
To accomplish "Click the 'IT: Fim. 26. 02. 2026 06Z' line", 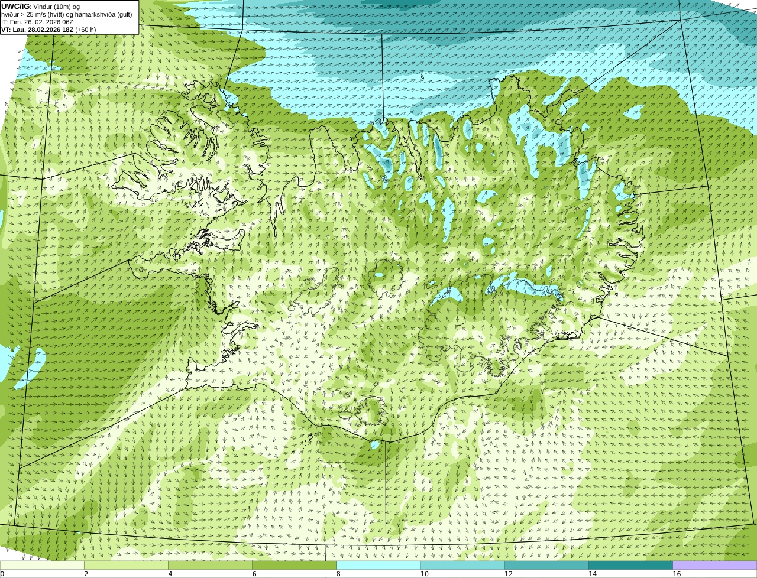I will point(37,22).
